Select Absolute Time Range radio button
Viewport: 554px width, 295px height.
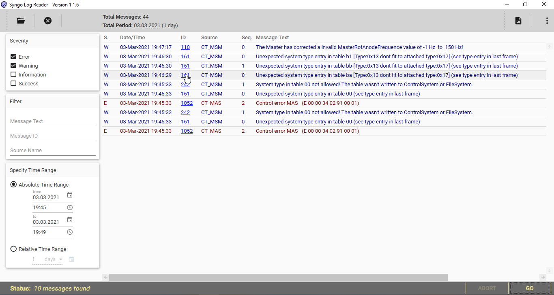13,185
